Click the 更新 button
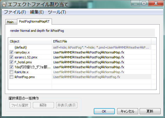This screenshot has width=165, height=118. coord(150,111)
